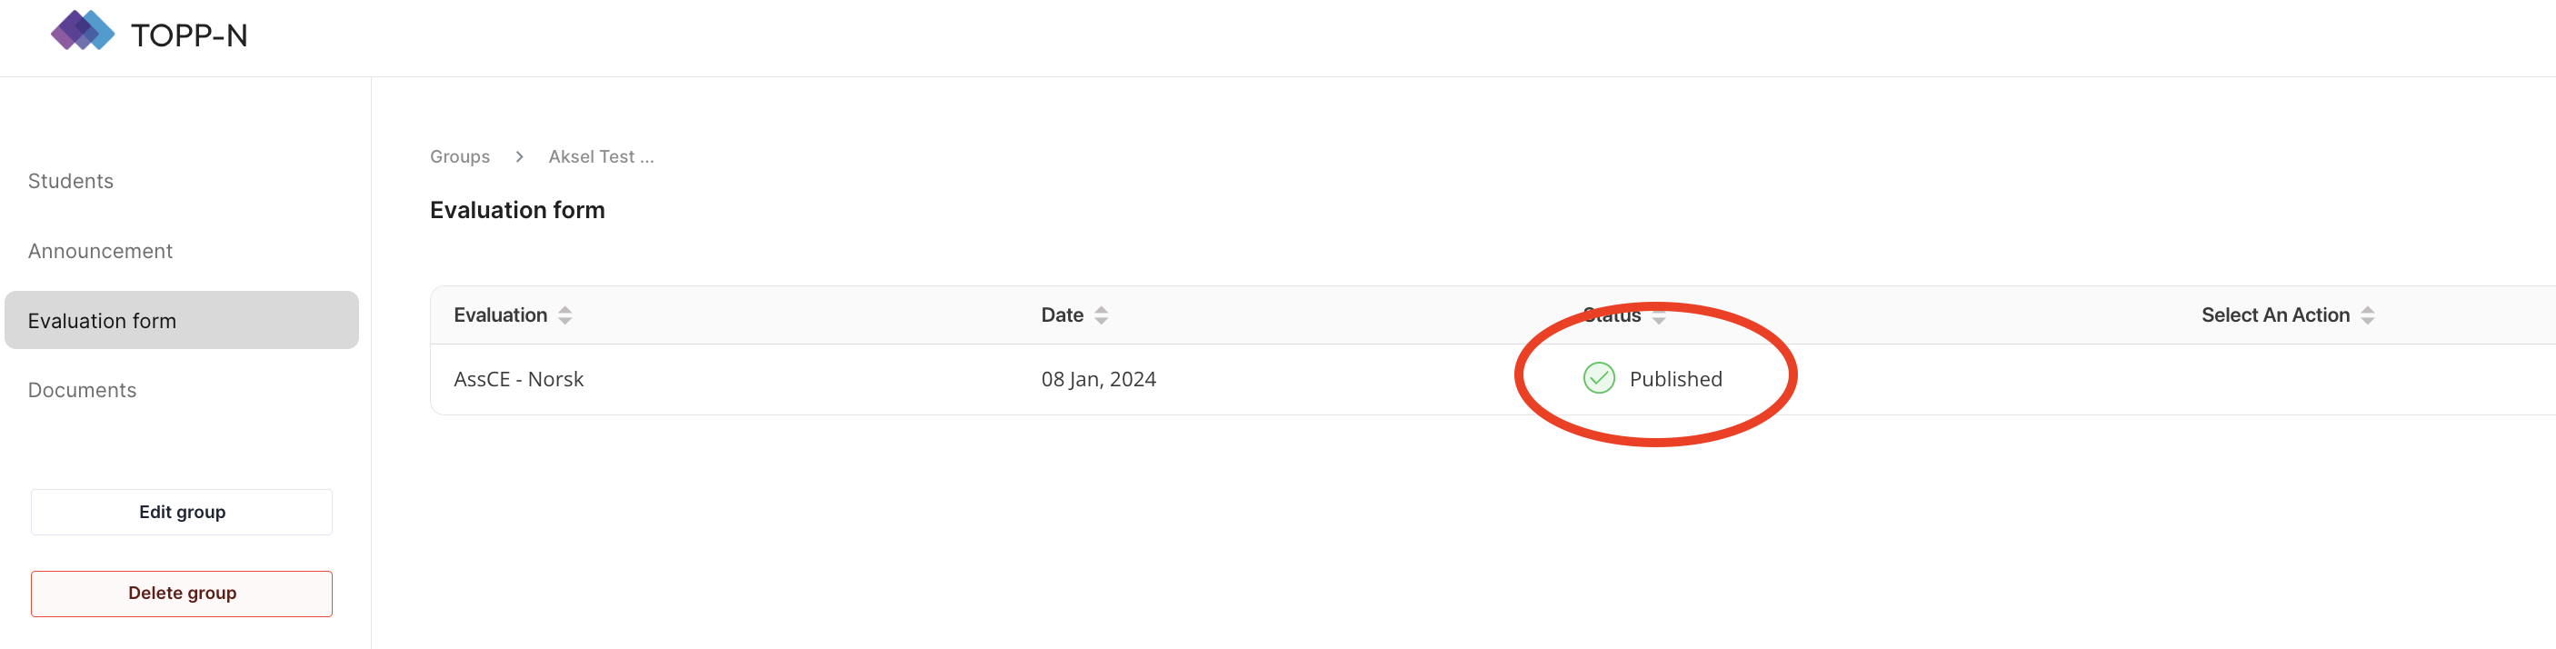2556x649 pixels.
Task: Click the TOPP-N diamond logo icon
Action: (83, 31)
